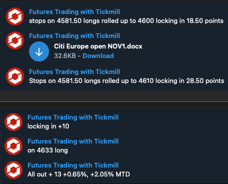Select message about stops rolled up to 4610
The height and width of the screenshot is (184, 228).
pos(126,81)
